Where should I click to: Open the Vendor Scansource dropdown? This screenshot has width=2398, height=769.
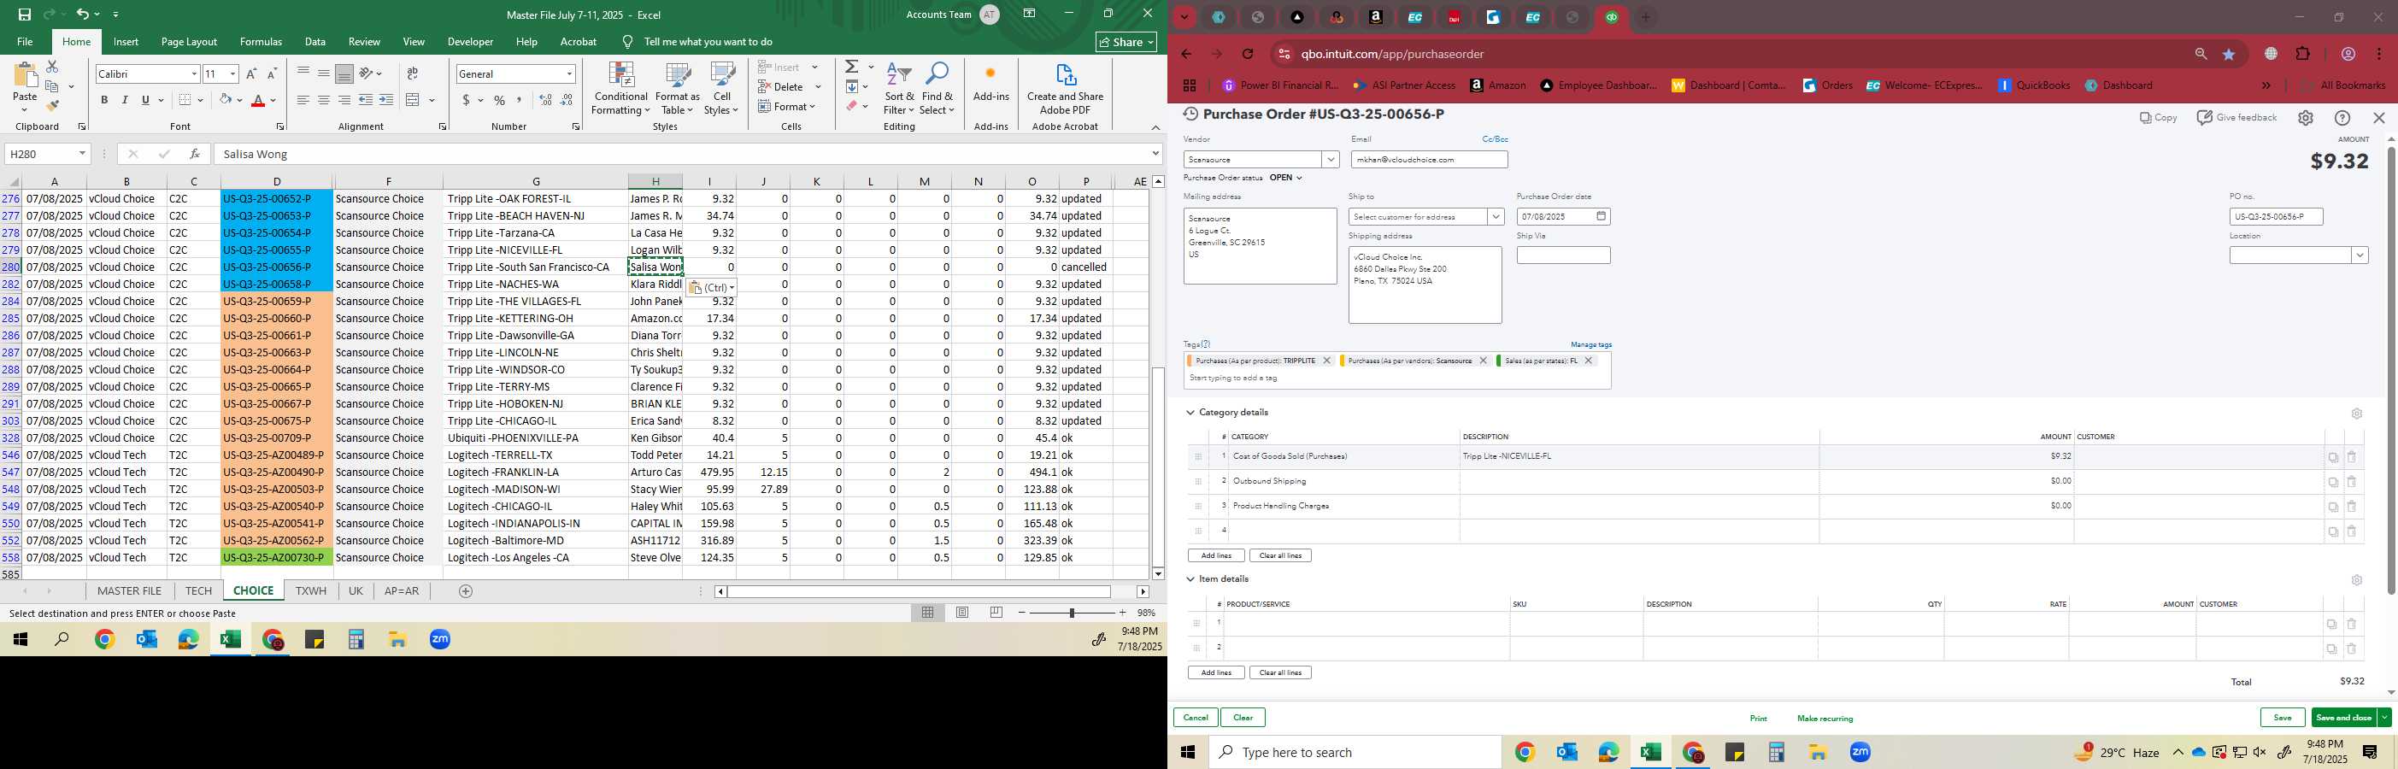1331,160
